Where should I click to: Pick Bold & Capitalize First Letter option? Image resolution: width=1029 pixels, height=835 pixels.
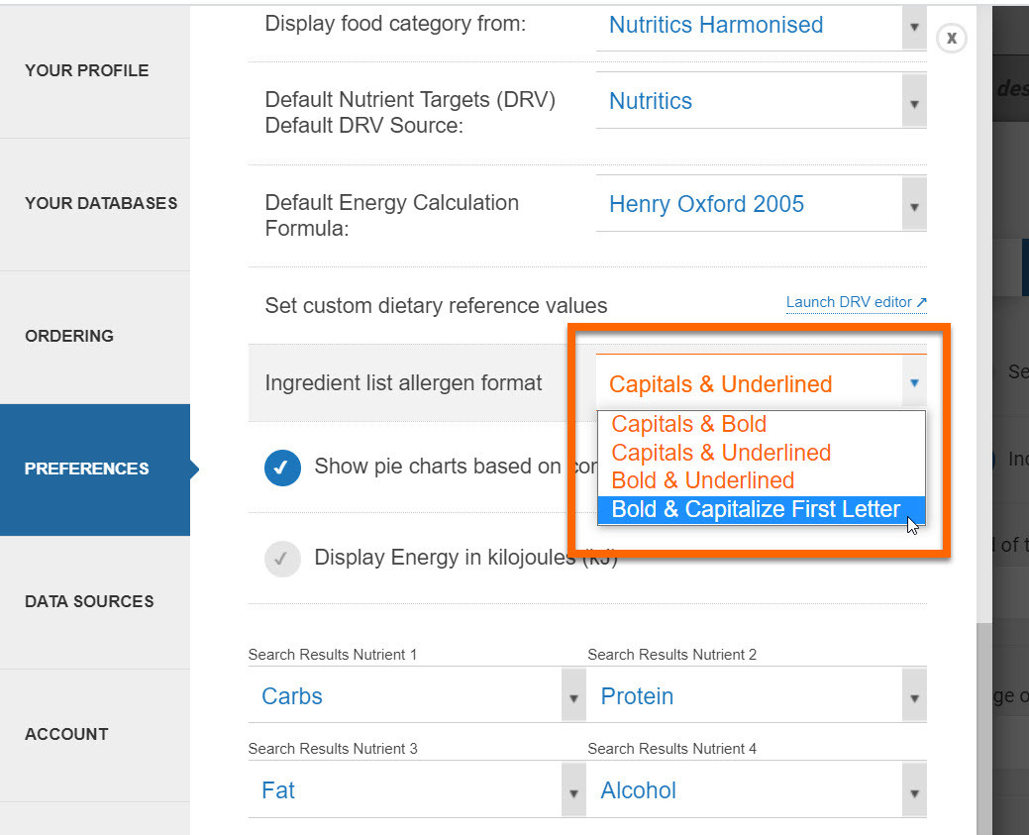(x=757, y=509)
